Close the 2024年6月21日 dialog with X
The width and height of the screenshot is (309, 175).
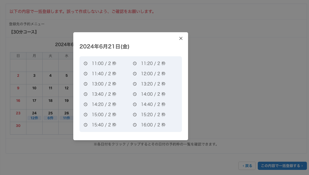pos(181,38)
